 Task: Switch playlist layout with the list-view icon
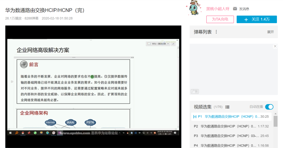(227, 107)
